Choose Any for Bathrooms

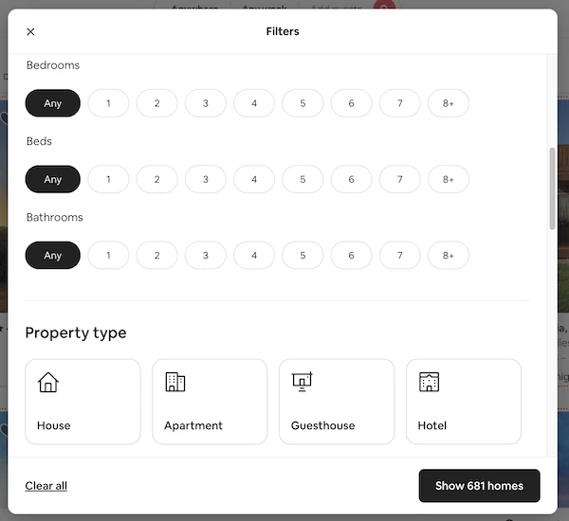point(52,255)
